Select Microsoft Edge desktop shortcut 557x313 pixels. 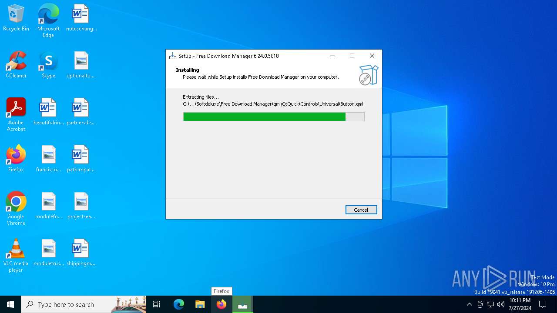pos(48,21)
